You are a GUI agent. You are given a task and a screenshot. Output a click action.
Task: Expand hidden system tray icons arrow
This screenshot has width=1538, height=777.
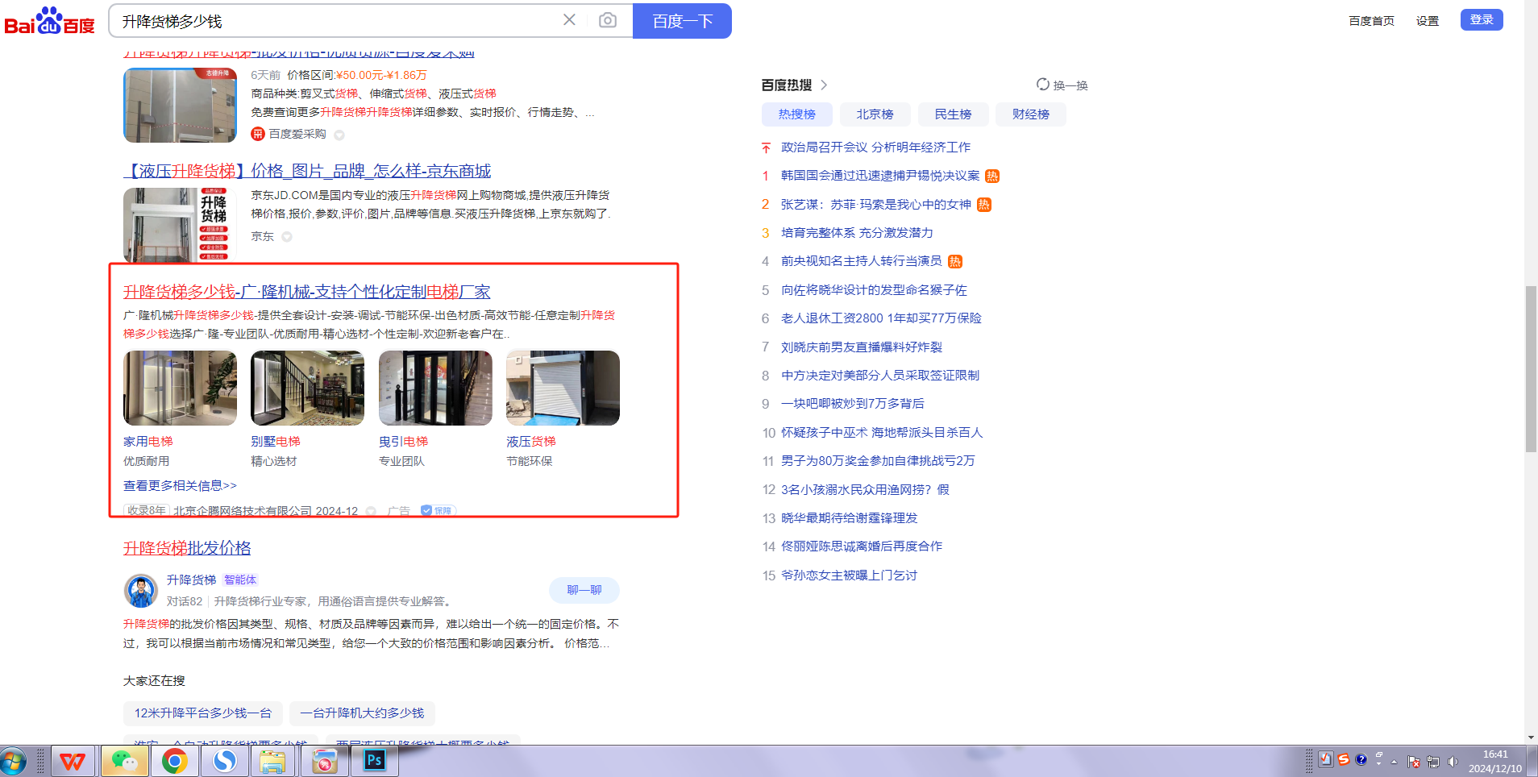1394,762
